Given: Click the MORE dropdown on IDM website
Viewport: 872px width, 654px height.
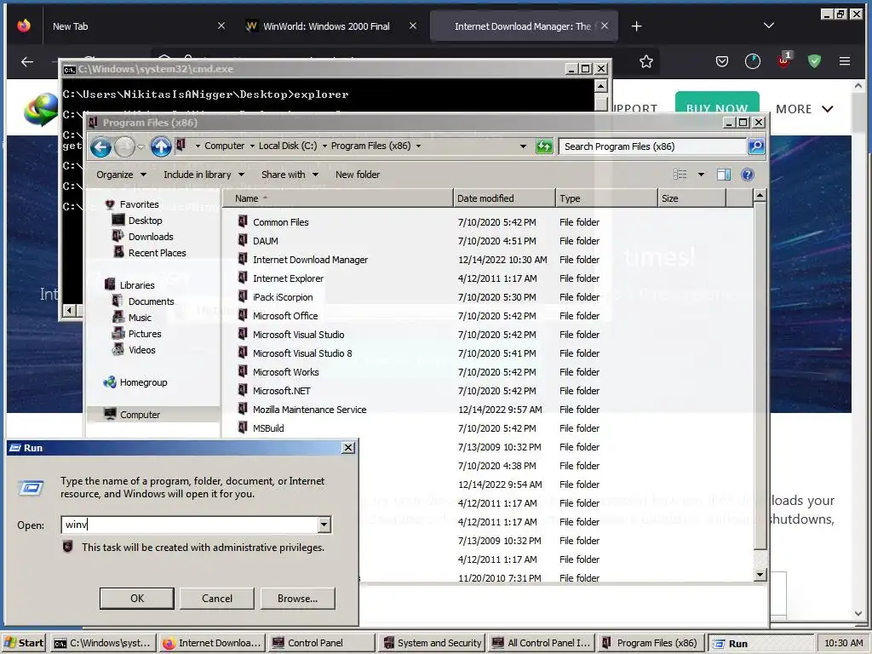Looking at the screenshot, I should pos(804,109).
